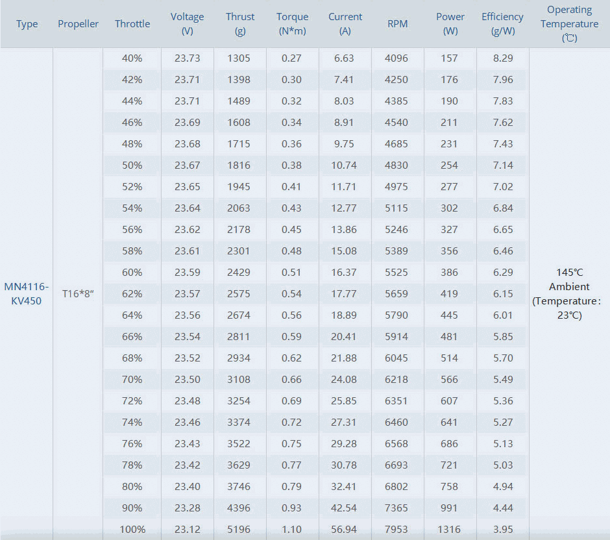610x540 pixels.
Task: Click current value 24.08
Action: (x=343, y=379)
